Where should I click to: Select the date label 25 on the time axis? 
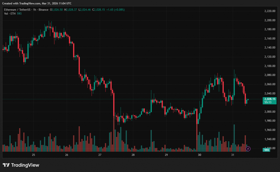(33, 155)
